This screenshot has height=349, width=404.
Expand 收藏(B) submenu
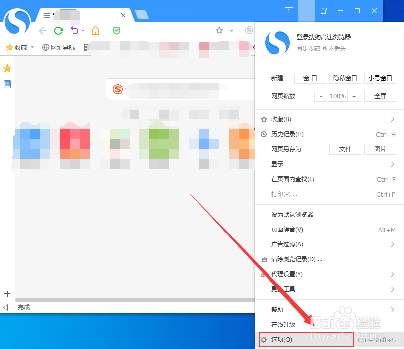(x=329, y=119)
